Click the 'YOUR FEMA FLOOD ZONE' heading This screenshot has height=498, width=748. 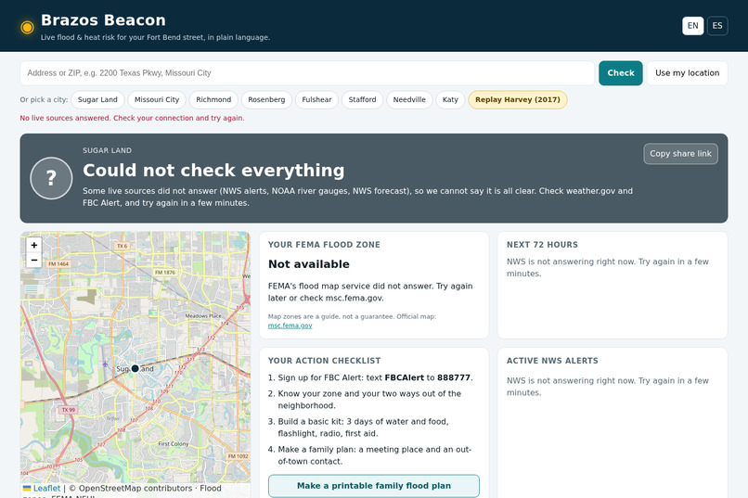324,245
